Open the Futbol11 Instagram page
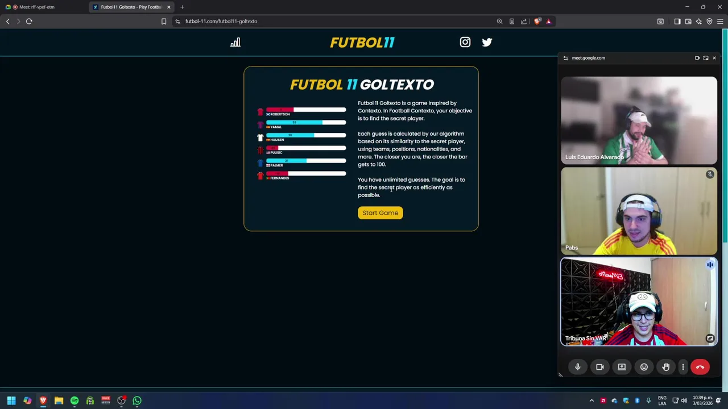728x409 pixels. pyautogui.click(x=465, y=42)
